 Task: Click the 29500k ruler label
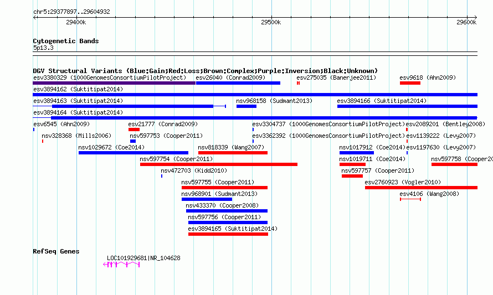click(271, 22)
